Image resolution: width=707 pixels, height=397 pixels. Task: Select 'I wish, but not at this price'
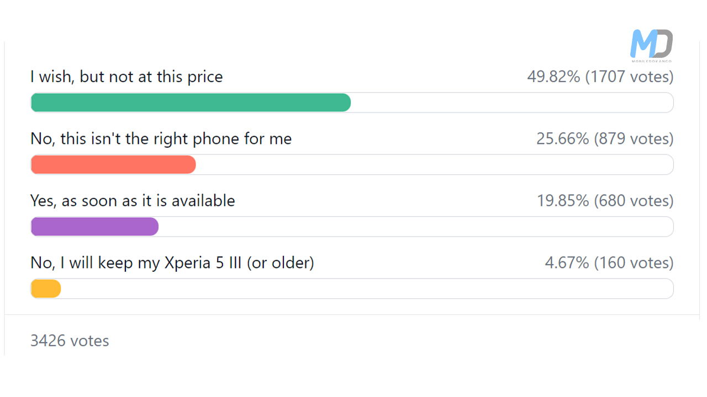[126, 77]
